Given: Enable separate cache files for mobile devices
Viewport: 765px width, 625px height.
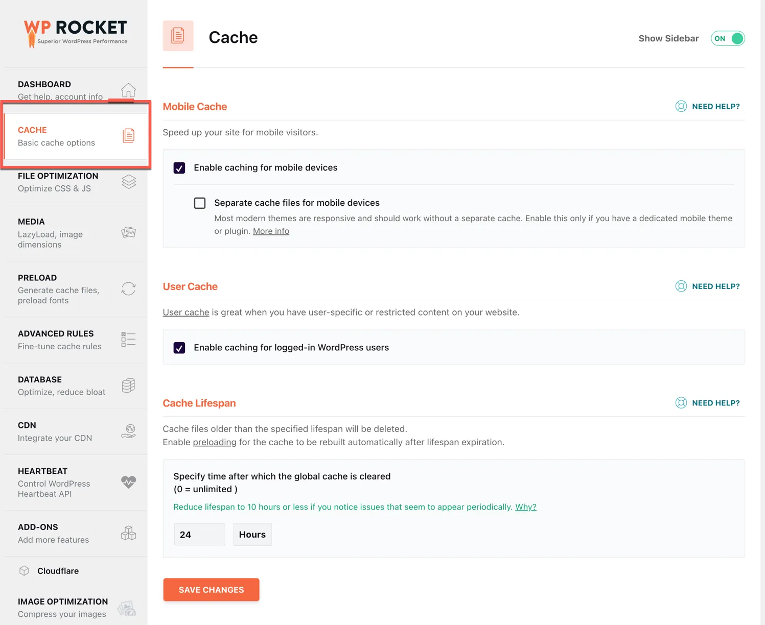Looking at the screenshot, I should pyautogui.click(x=200, y=203).
